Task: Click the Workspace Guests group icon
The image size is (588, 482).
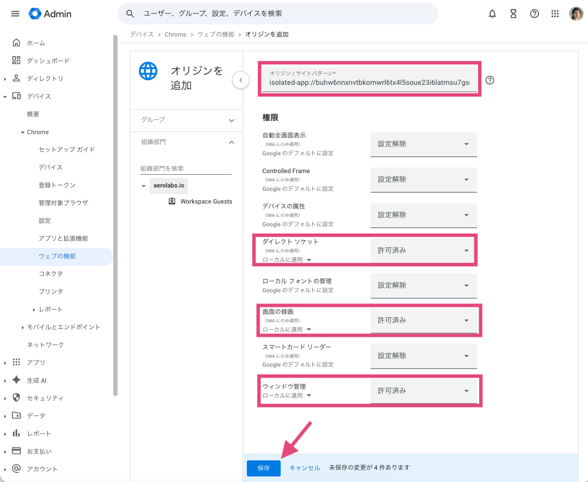Action: tap(171, 201)
